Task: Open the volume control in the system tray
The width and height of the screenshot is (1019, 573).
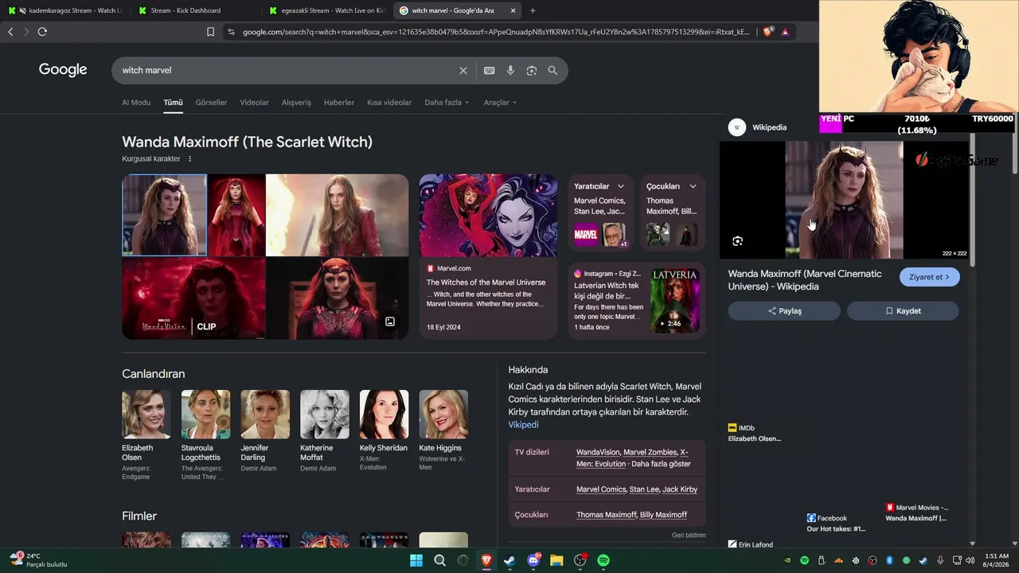Action: [x=970, y=560]
